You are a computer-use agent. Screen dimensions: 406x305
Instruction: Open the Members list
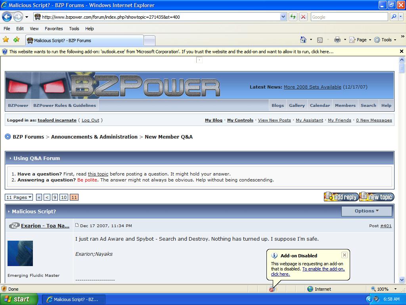click(345, 105)
